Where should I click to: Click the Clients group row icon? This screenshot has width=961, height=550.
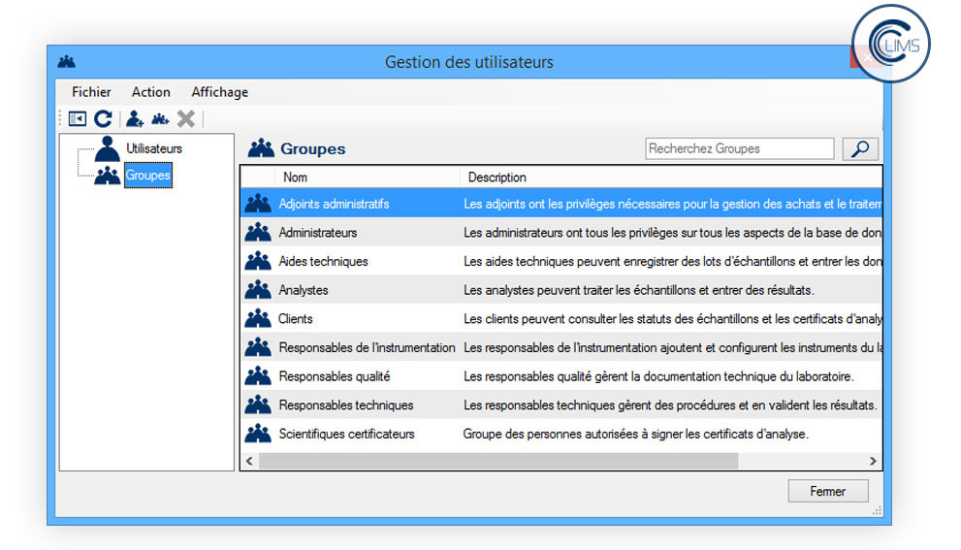point(258,319)
